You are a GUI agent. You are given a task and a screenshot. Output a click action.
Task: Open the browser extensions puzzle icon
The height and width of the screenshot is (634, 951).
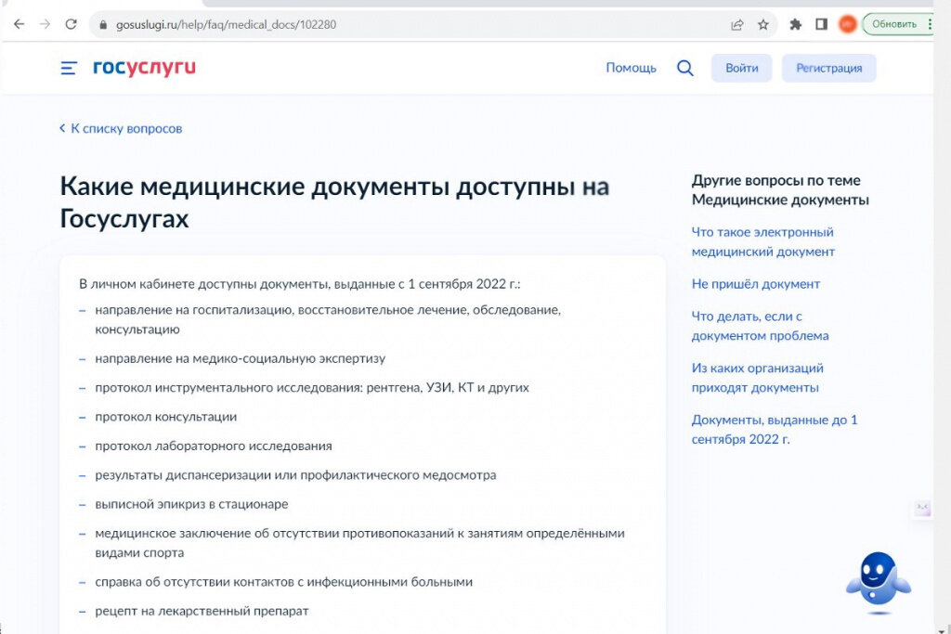[x=795, y=23]
